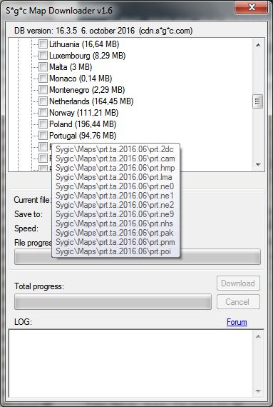Screen dimensions: 273x407
Task: Click the prt.cam tooltip line
Action: pyautogui.click(x=115, y=159)
